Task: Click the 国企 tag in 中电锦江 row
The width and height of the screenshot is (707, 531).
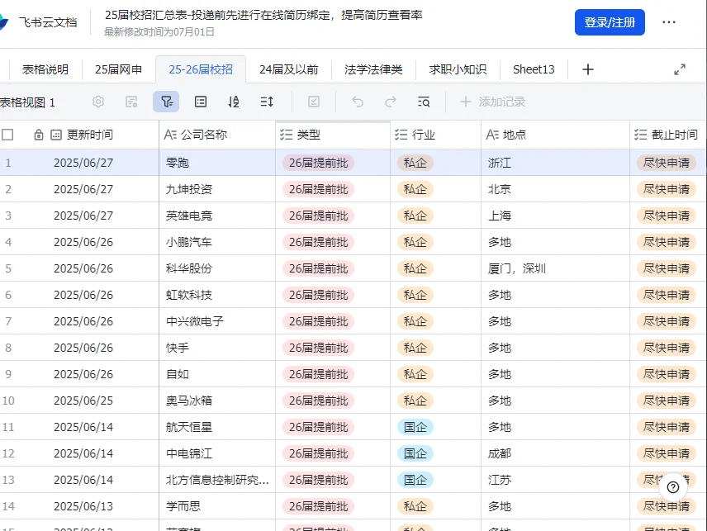Action: pos(415,453)
